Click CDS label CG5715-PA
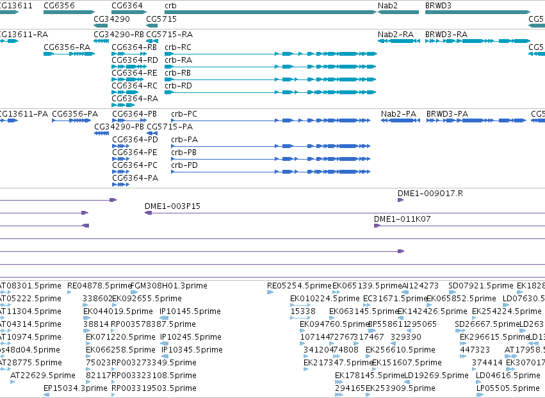Screen dimensions: 545x398 (x=170, y=127)
